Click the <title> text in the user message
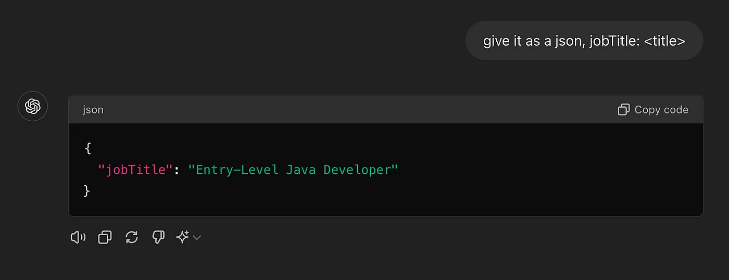This screenshot has height=280, width=729. tap(664, 41)
